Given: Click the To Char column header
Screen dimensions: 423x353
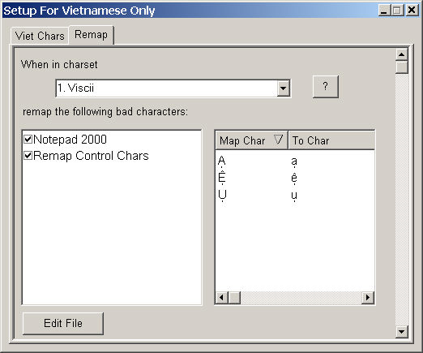Looking at the screenshot, I should tap(331, 140).
